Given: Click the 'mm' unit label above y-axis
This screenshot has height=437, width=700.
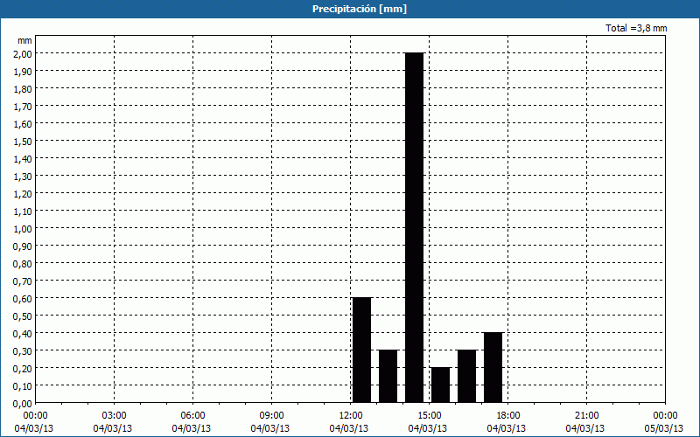Looking at the screenshot, I should [x=24, y=40].
